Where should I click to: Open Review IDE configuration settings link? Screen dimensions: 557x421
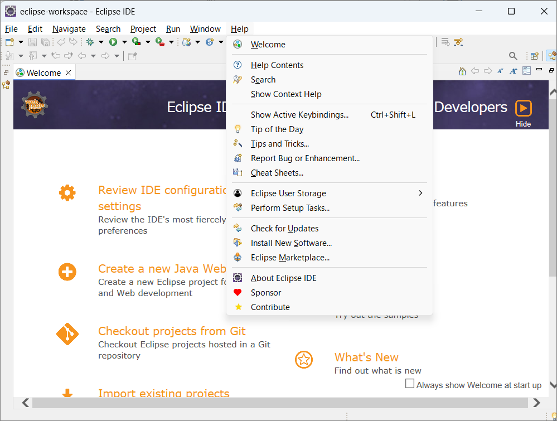[x=162, y=199]
